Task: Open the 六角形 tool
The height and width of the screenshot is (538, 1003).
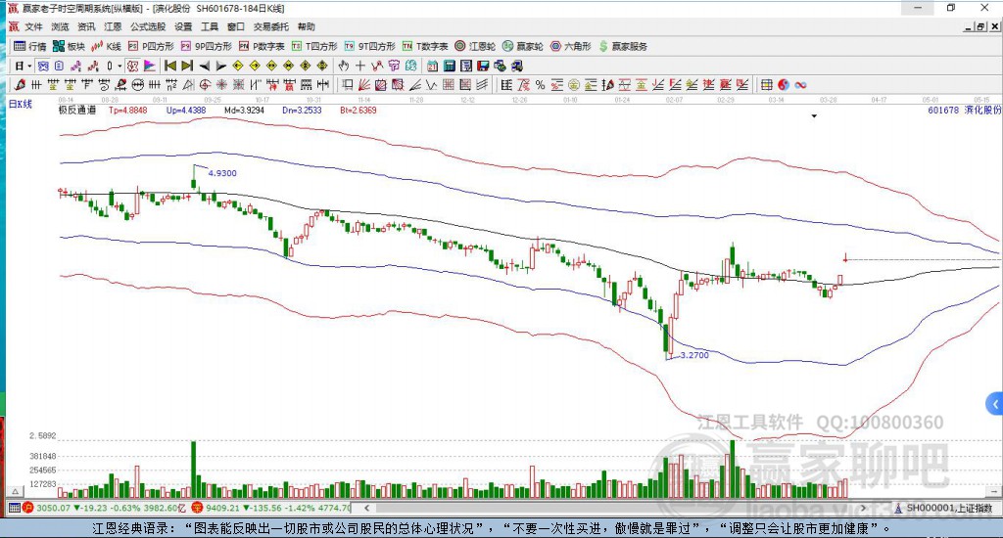Action: [571, 46]
